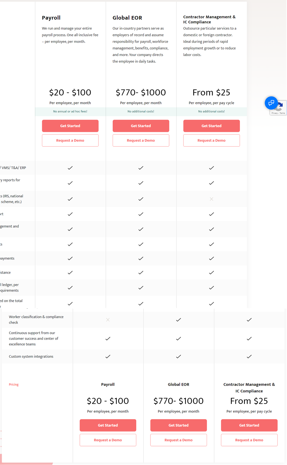Click the Global EOR checkmark in Worker classification row
Viewport: 287px width, 465px height.
[x=178, y=320]
